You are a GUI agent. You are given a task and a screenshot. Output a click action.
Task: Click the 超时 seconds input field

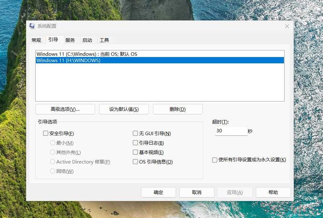pos(231,131)
